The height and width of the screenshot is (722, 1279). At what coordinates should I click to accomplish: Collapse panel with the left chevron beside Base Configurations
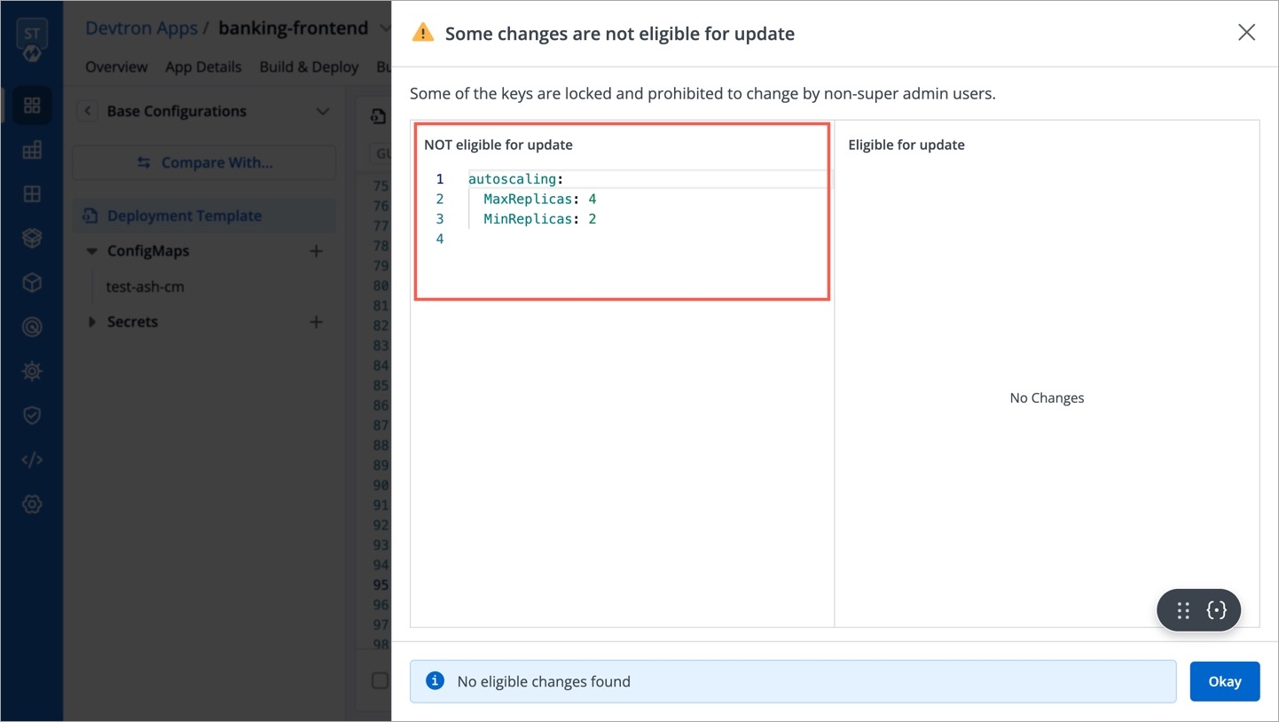pos(87,111)
